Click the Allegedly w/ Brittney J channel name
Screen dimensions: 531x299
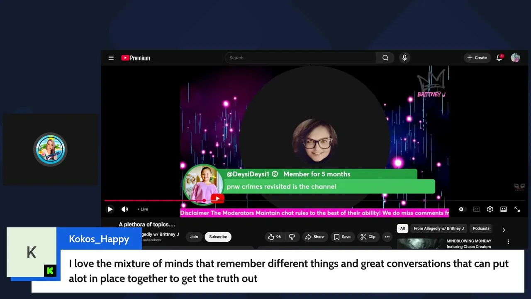point(160,234)
